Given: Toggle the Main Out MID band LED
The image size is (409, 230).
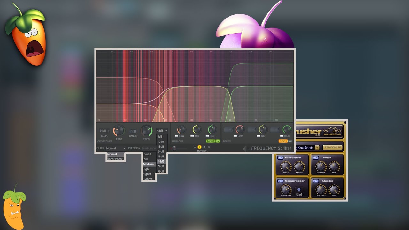Looking at the screenshot, I should pos(193,136).
